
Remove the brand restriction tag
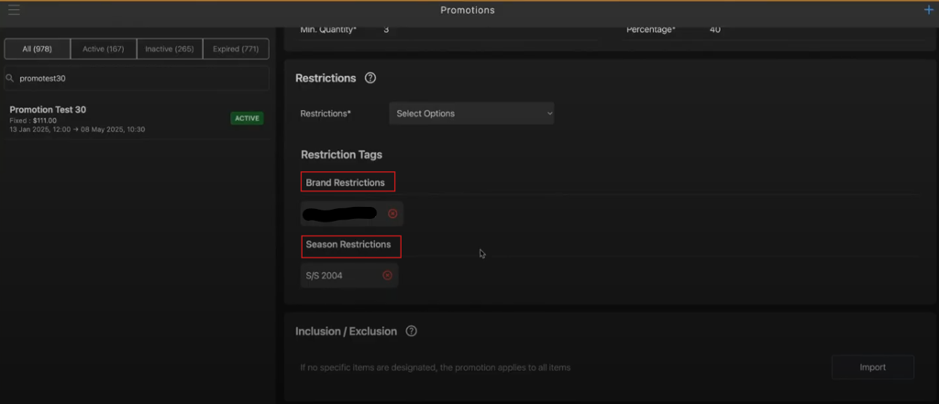click(x=392, y=213)
